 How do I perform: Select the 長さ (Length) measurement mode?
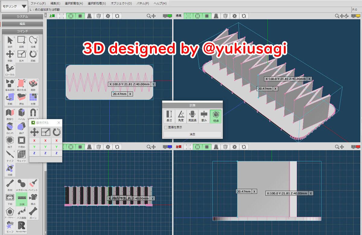(x=169, y=116)
